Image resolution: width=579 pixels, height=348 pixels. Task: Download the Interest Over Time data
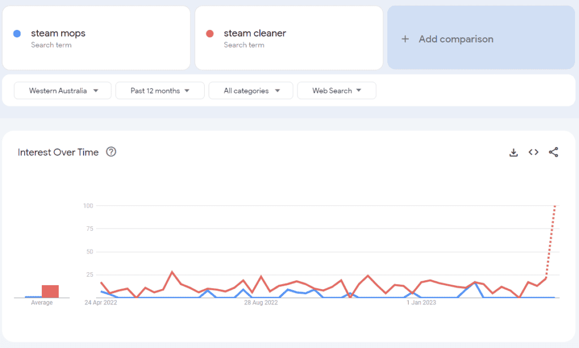(x=513, y=152)
